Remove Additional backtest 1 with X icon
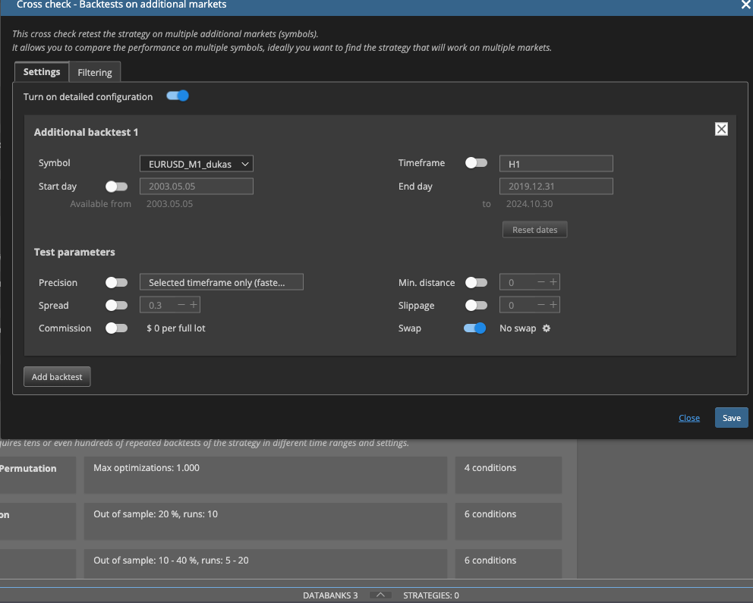The image size is (753, 603). 721,129
